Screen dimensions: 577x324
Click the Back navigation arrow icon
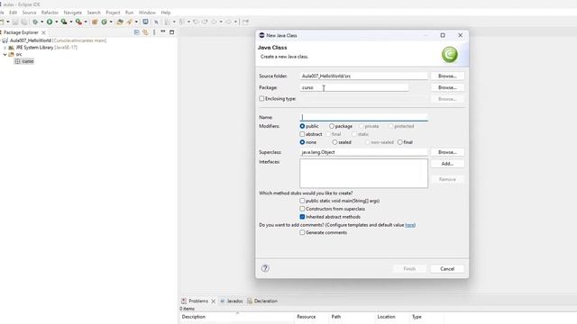coord(214,22)
